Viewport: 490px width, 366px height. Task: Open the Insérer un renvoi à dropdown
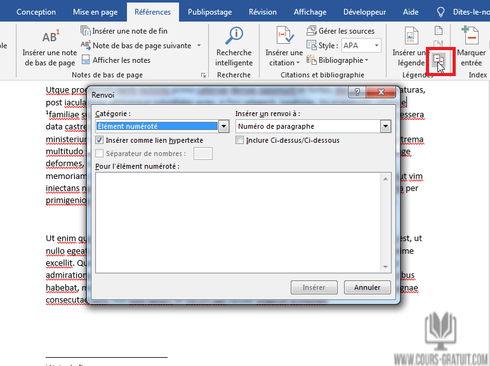[x=385, y=126]
